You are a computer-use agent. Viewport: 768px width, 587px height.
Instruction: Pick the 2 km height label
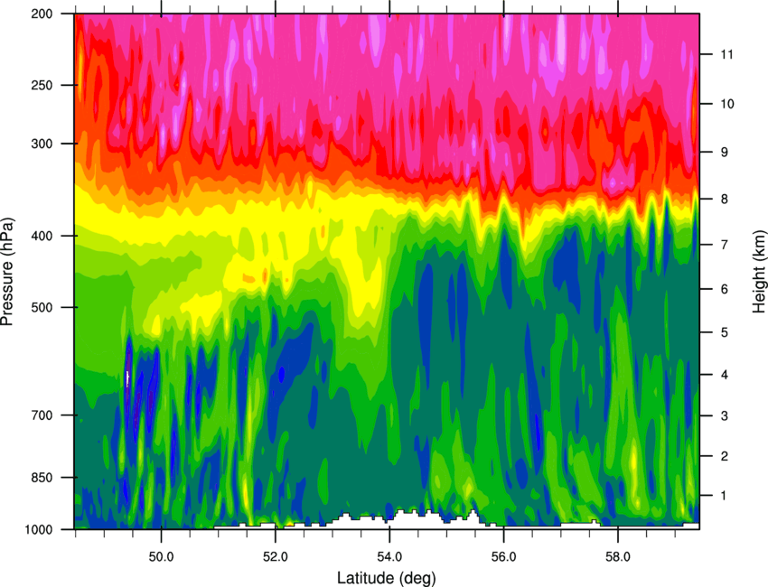click(x=725, y=456)
